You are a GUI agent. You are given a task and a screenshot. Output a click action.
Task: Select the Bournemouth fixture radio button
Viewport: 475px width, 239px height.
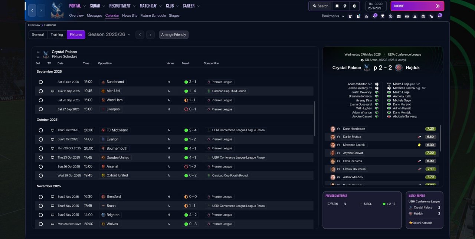pyautogui.click(x=41, y=148)
